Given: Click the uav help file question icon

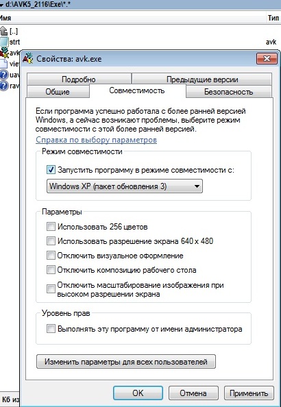Looking at the screenshot, I should [3, 75].
